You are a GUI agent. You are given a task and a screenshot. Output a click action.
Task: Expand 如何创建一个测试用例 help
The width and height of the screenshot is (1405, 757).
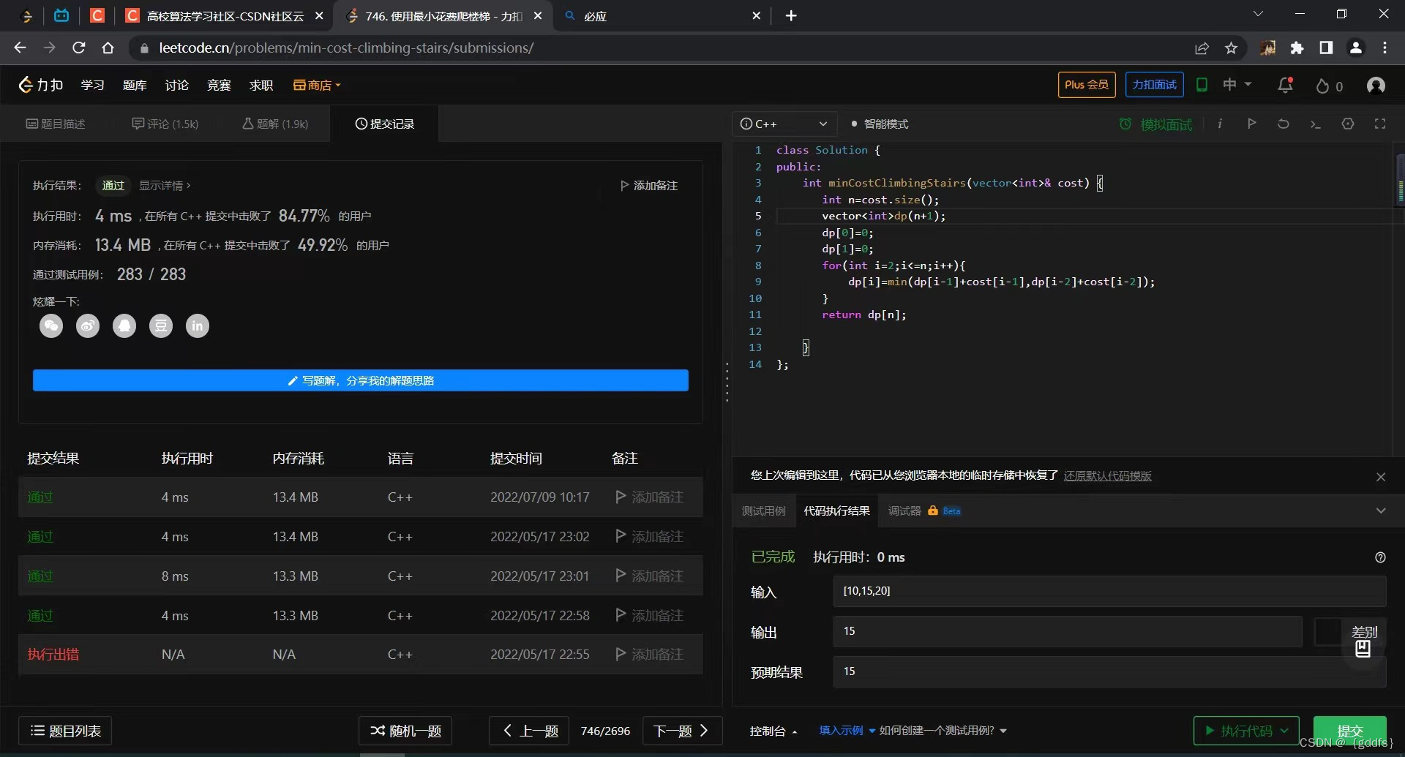[943, 731]
